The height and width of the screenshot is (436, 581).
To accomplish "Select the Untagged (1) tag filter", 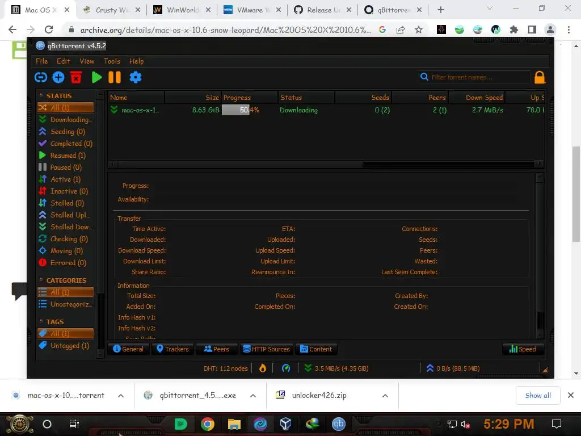I will (x=66, y=346).
